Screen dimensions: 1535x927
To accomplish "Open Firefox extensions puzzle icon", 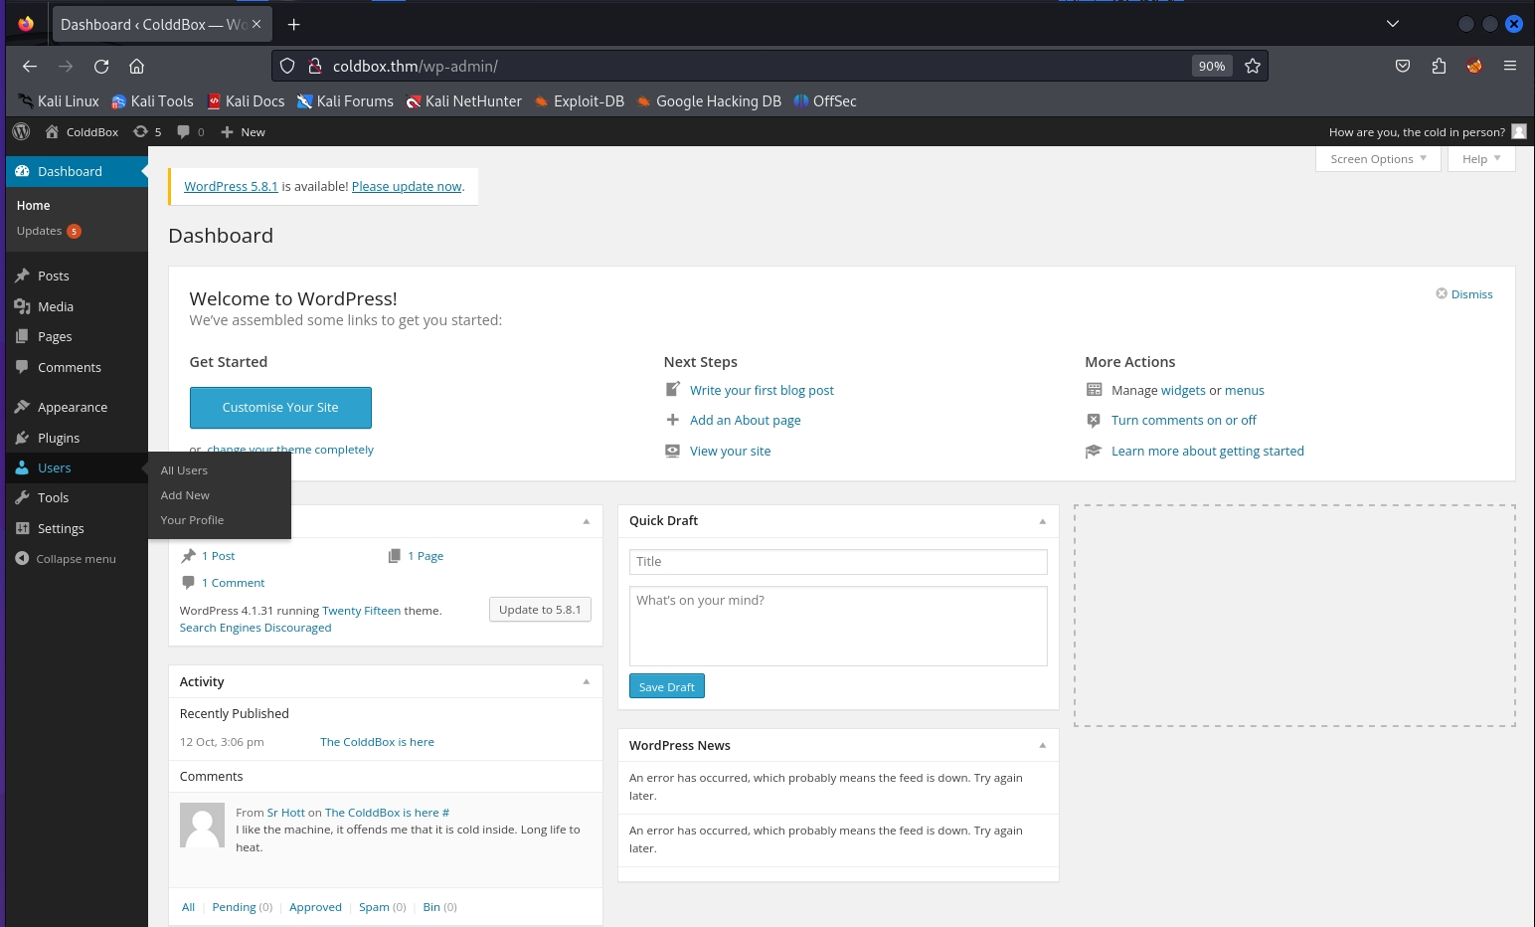I will point(1439,67).
